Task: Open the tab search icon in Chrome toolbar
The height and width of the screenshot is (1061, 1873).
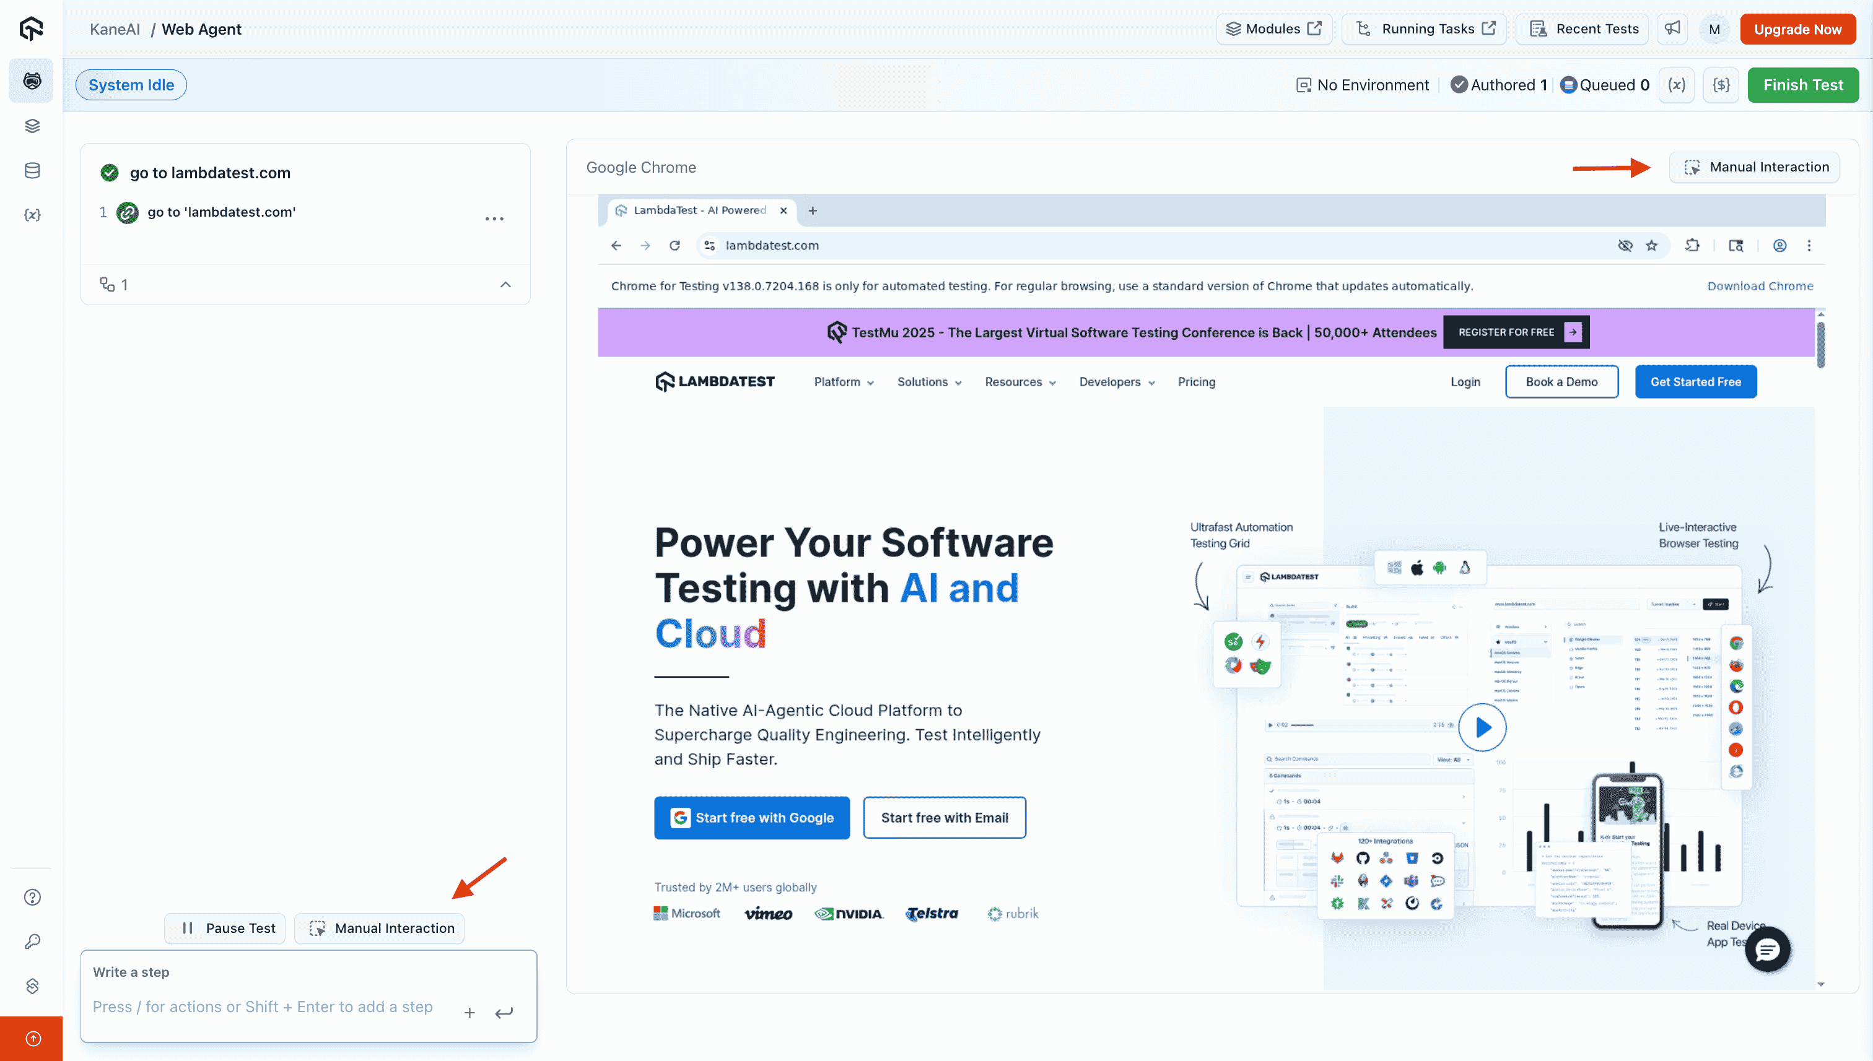Action: [1736, 246]
